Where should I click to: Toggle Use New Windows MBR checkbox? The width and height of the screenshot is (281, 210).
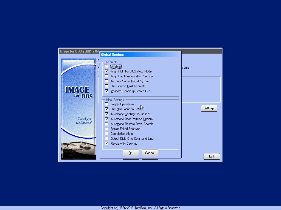[x=107, y=109]
